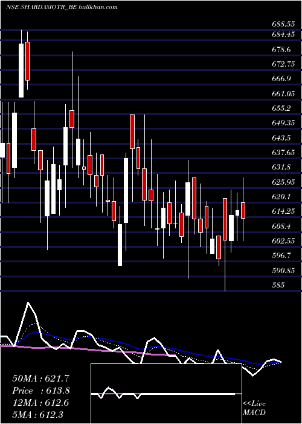Click the 5MA : 612.3 reading
This screenshot has height=424, width=302.
pos(37,414)
